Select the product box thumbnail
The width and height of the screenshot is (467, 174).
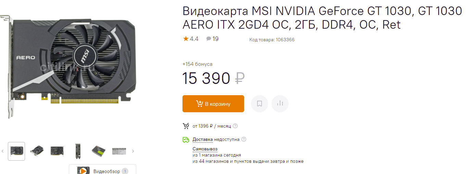coord(99,151)
